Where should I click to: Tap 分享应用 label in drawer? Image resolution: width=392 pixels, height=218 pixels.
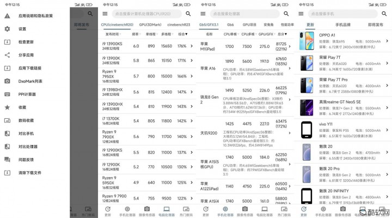point(26,55)
